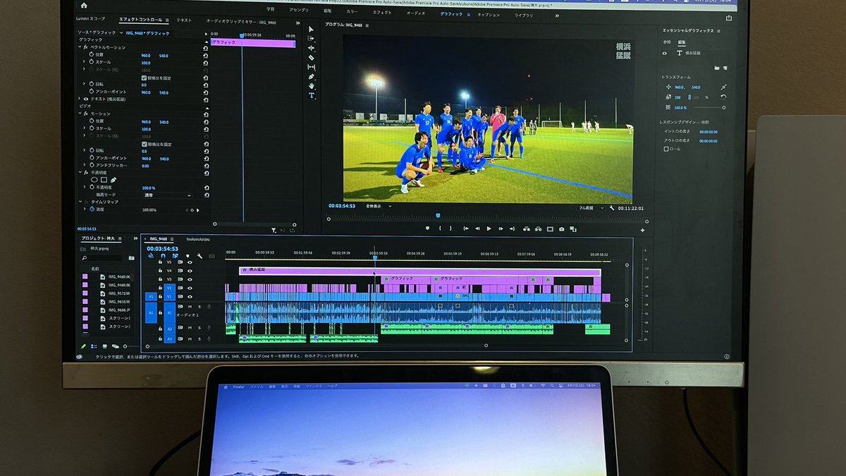Click timeline wrench display settings icon
This screenshot has width=846, height=476.
click(x=200, y=256)
